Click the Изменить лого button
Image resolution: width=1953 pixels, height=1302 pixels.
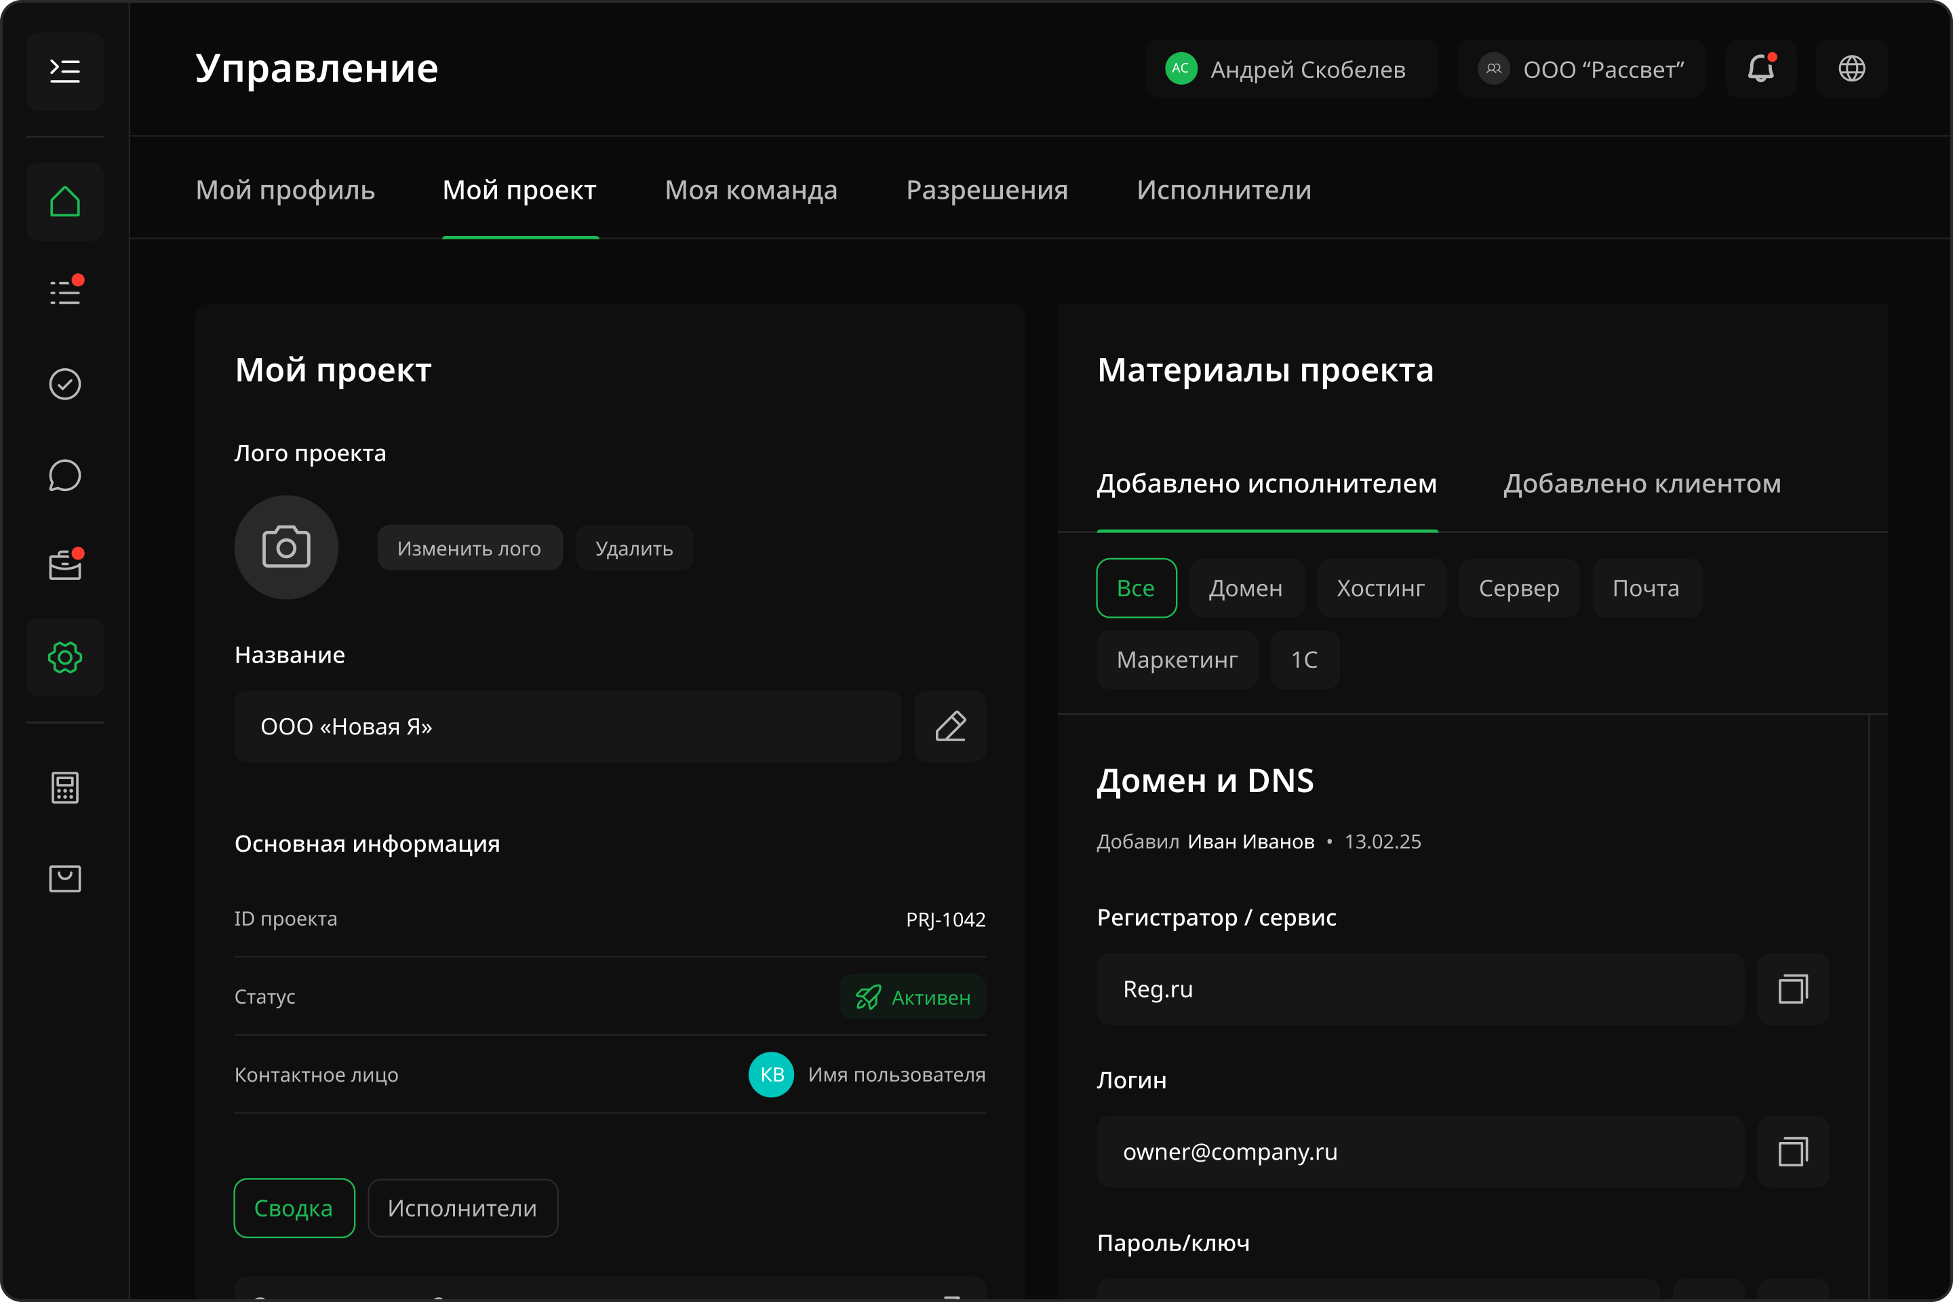click(469, 548)
